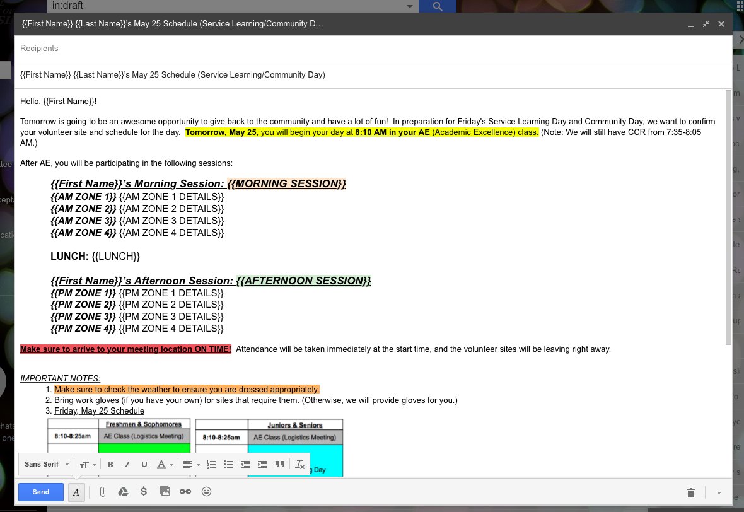The height and width of the screenshot is (512, 744).
Task: Click '{{AM ZONE 3}}' bold placeholder
Action: 83,221
